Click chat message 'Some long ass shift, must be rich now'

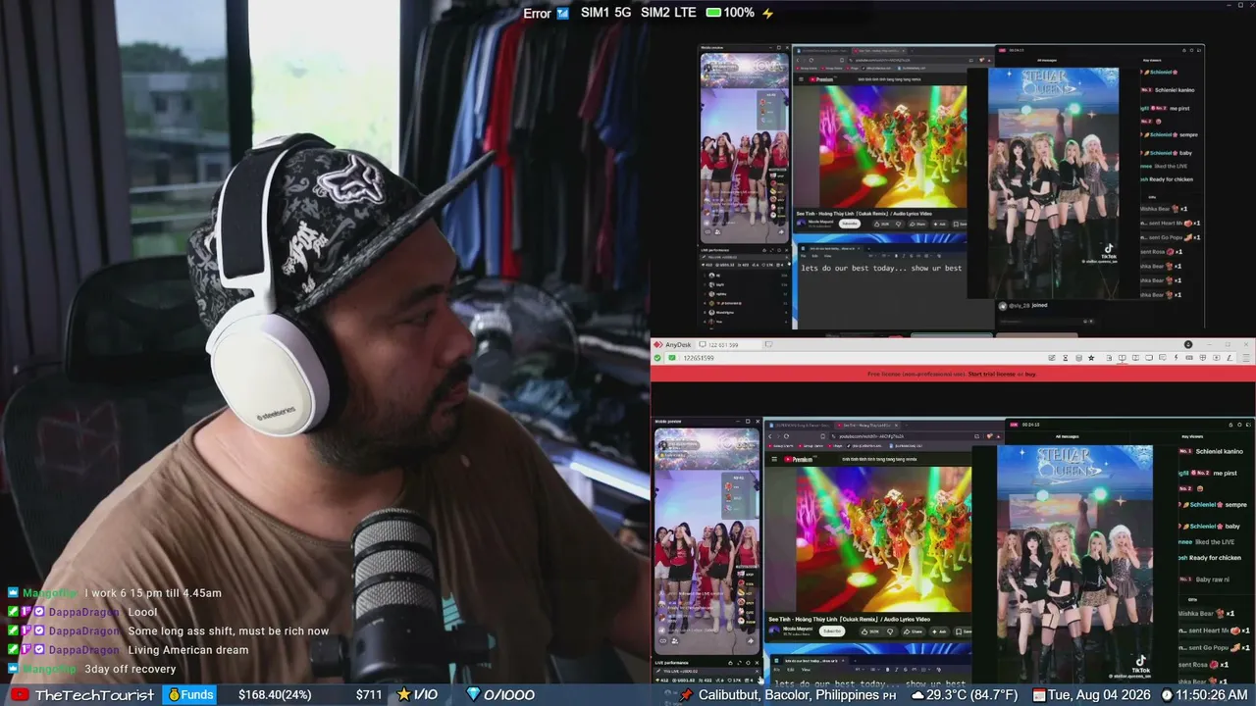(229, 631)
